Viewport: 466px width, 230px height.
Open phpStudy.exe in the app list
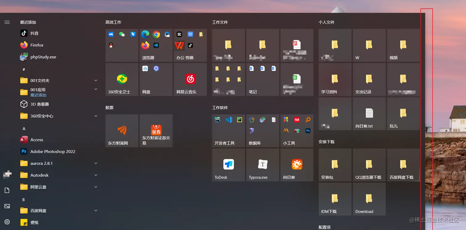(59, 57)
